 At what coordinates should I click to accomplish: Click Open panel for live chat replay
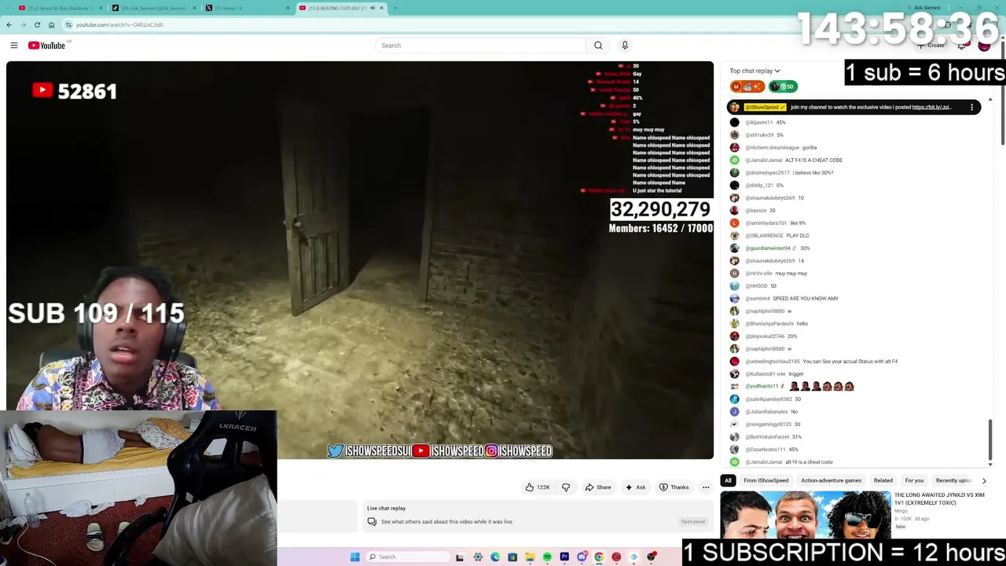[x=692, y=522]
